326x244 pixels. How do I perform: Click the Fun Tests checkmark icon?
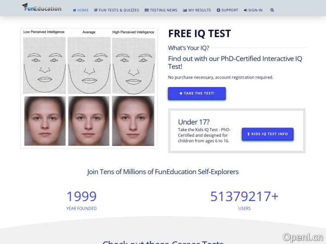(96, 10)
